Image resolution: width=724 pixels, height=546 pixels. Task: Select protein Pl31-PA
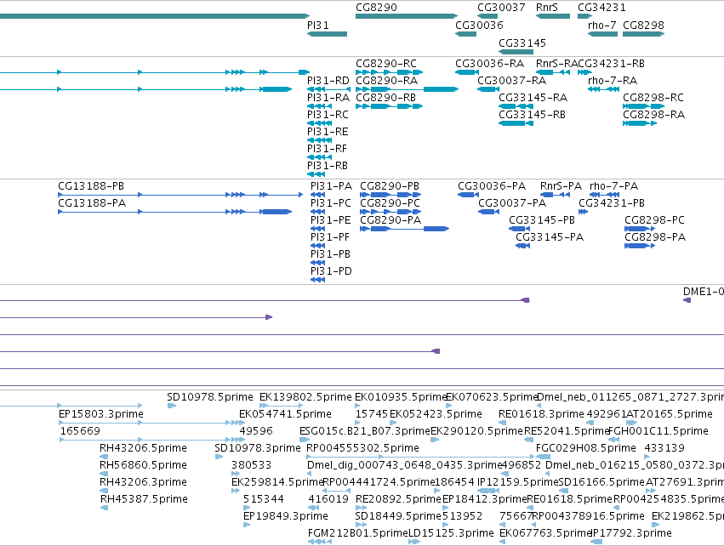point(317,195)
